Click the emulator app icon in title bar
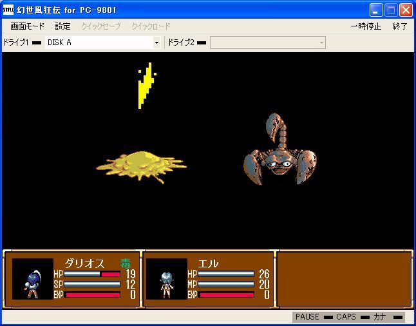The width and height of the screenshot is (416, 326). pyautogui.click(x=8, y=10)
